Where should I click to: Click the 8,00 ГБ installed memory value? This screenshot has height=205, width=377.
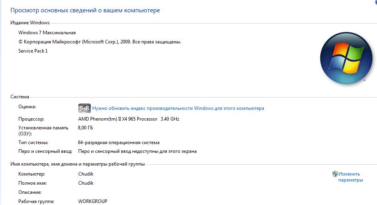tap(86, 128)
